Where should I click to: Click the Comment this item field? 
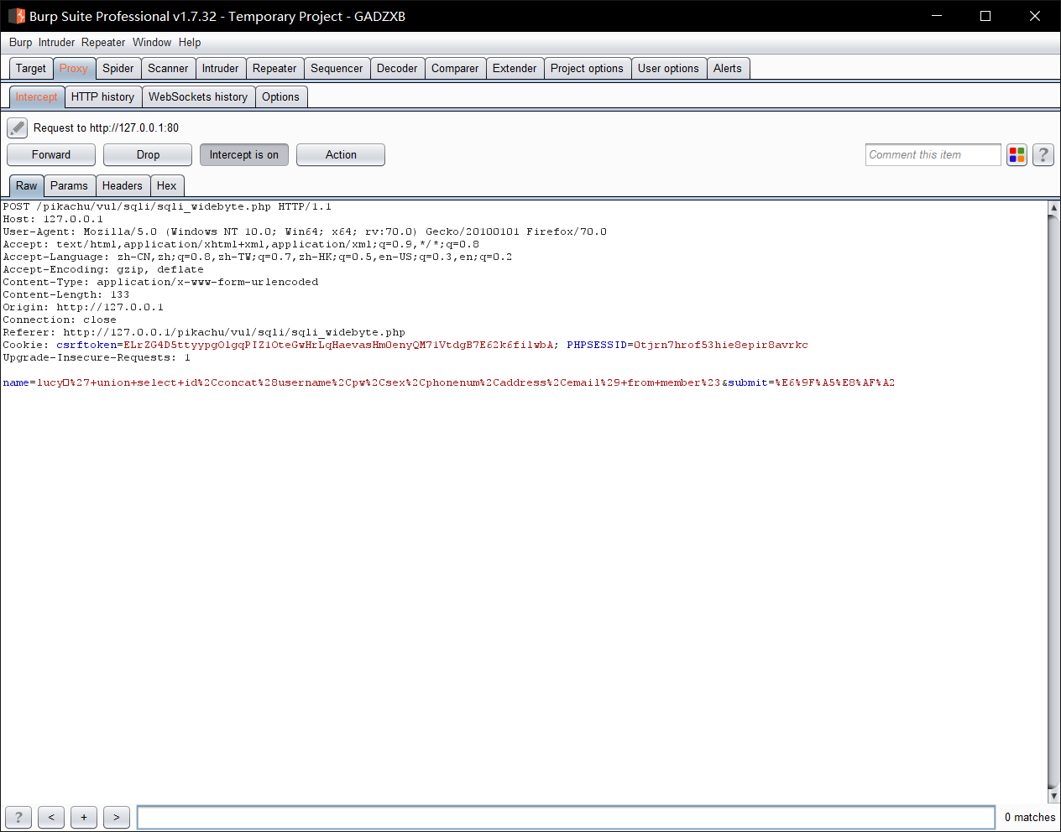(933, 154)
